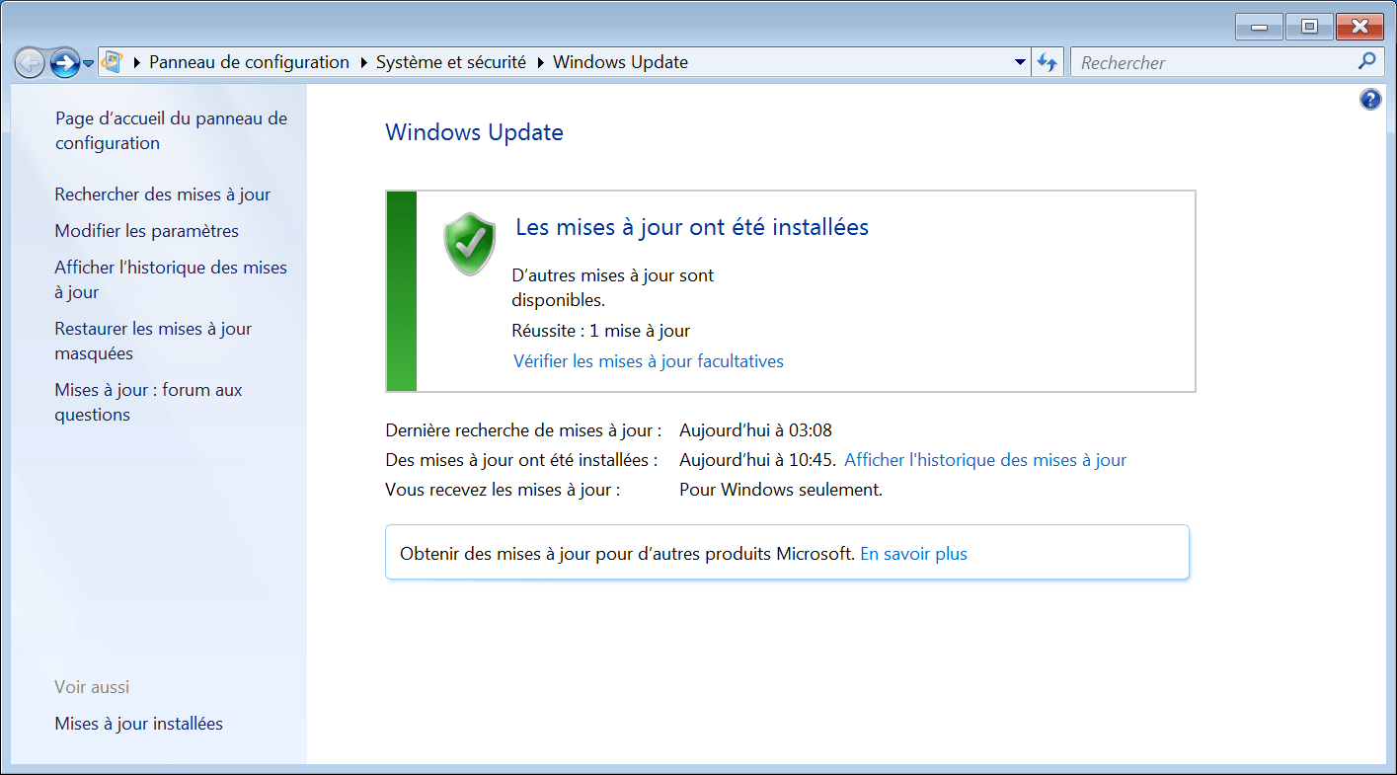The width and height of the screenshot is (1397, 775).
Task: Click Afficher l'historique link beside install time
Action: pos(985,460)
